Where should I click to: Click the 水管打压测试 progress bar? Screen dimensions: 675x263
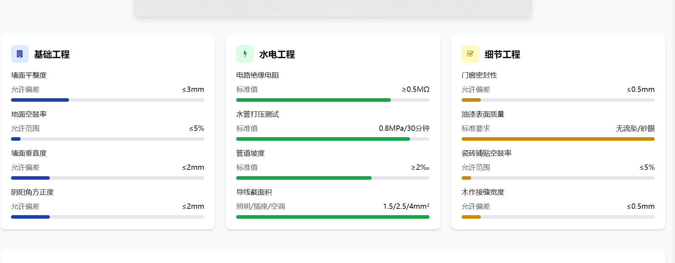point(333,139)
